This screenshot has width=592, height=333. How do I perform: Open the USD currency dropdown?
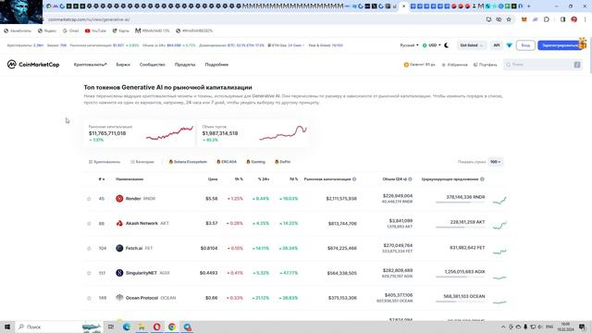point(432,45)
